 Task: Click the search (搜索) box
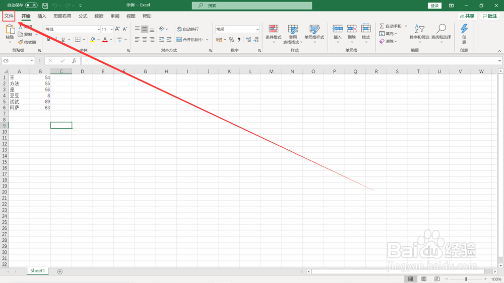coord(252,6)
